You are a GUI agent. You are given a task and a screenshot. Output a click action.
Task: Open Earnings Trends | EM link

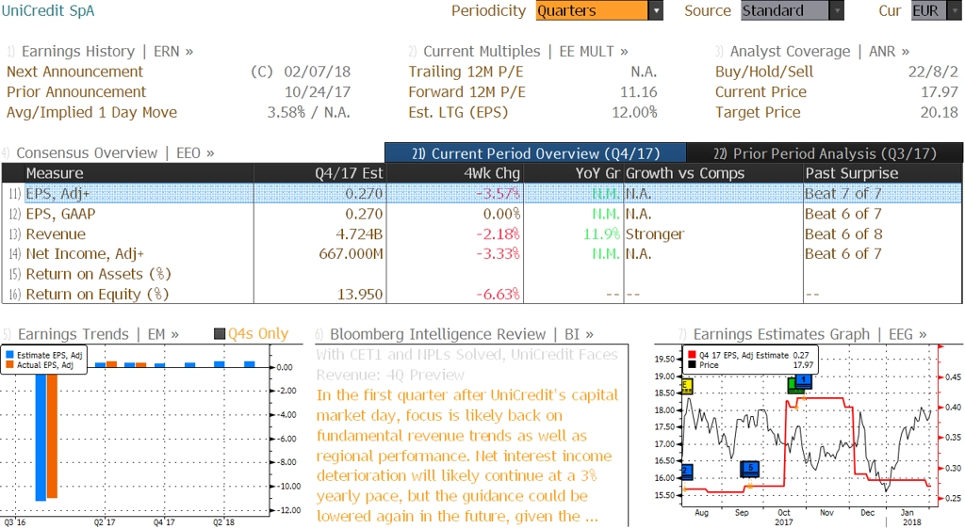point(98,334)
